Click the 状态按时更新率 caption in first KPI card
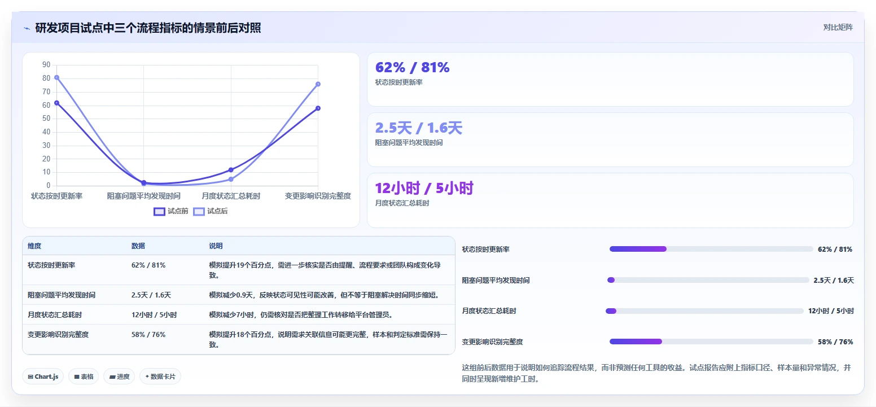 (x=399, y=82)
